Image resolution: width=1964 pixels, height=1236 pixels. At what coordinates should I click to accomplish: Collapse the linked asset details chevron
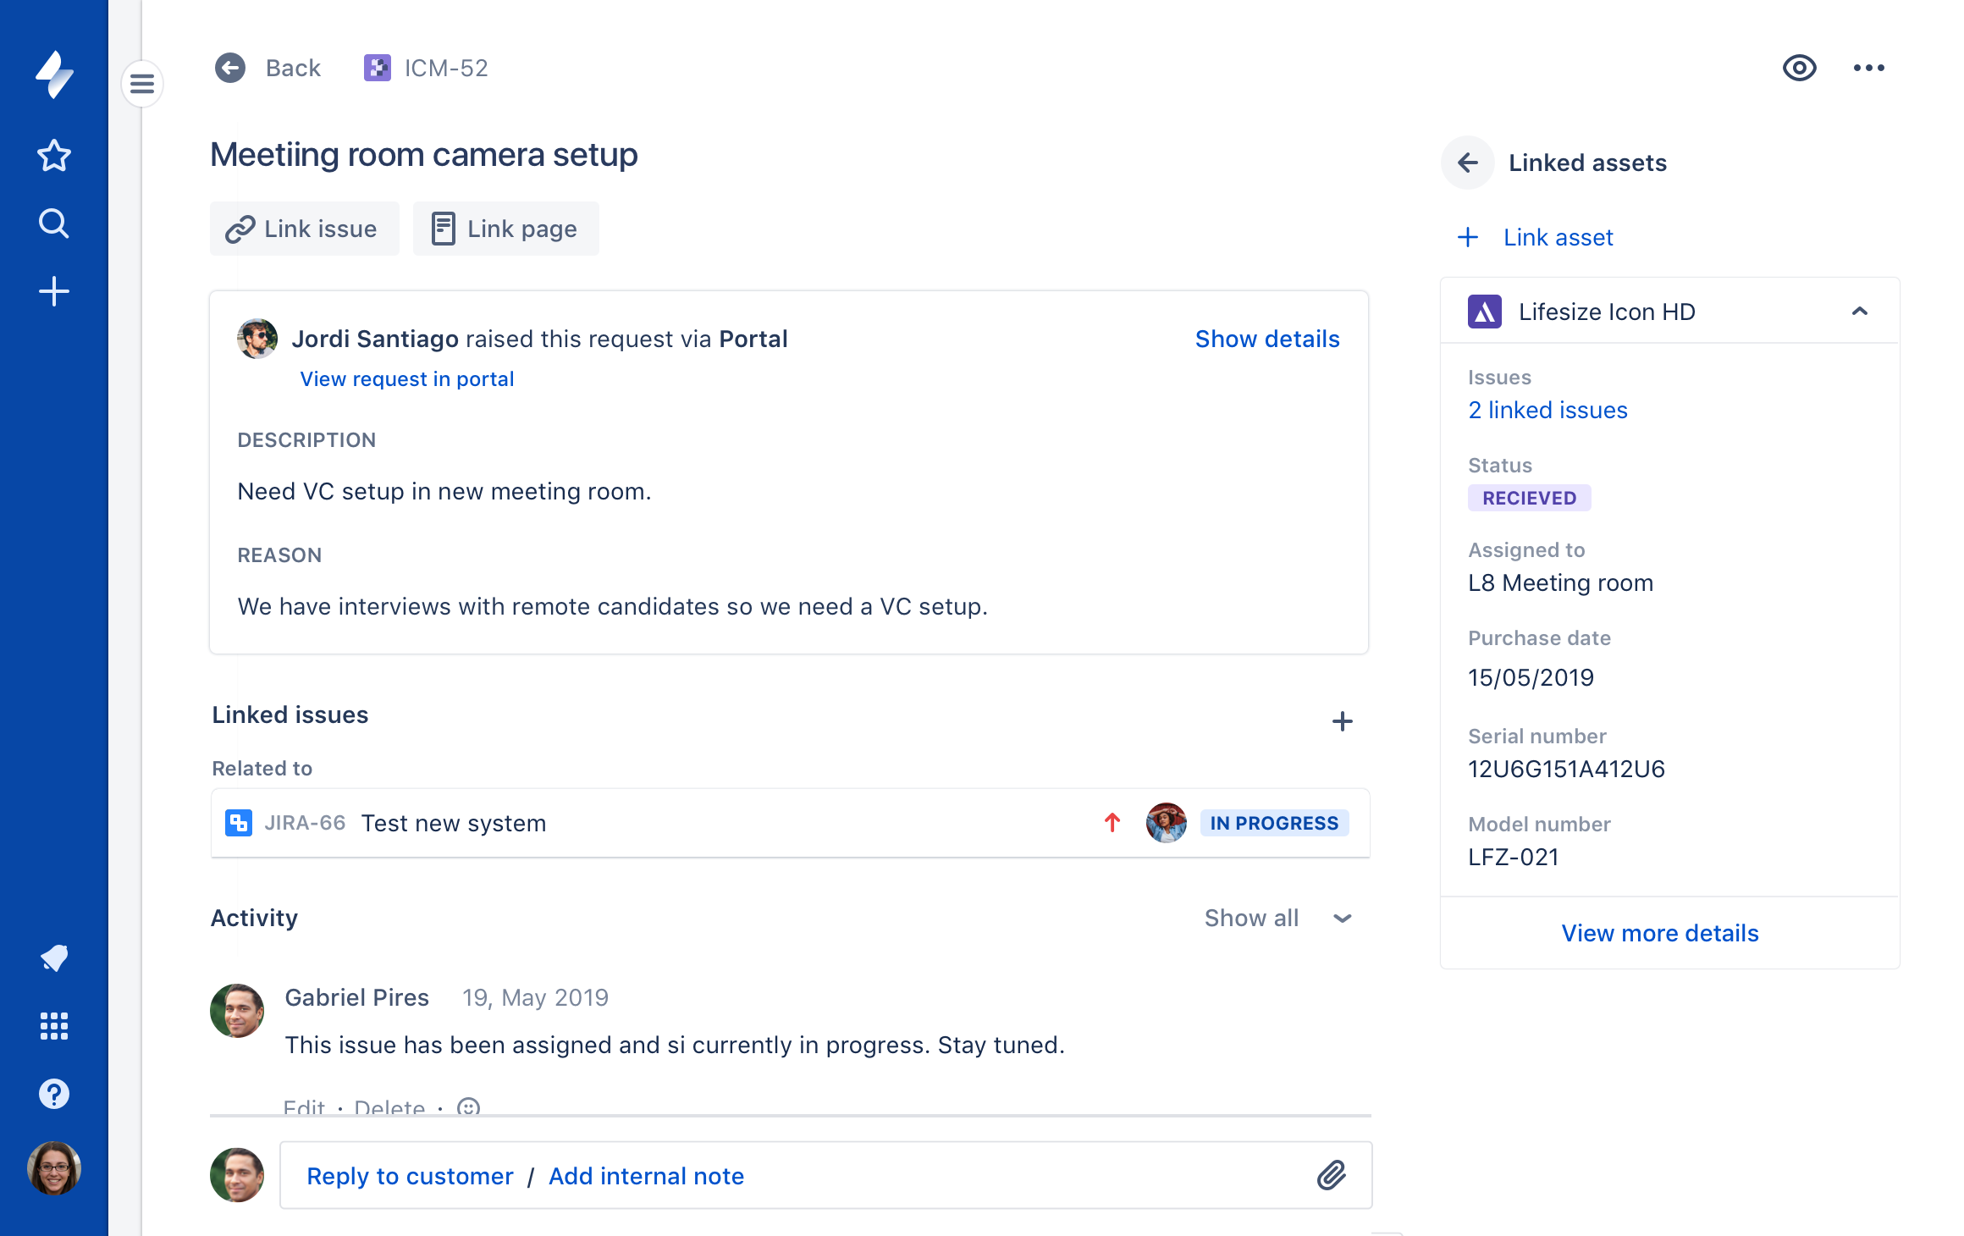point(1860,311)
